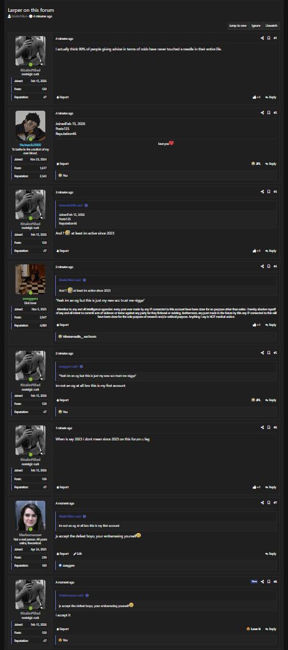This screenshot has width=288, height=650.
Task: Share post #4 by swaggers
Action: [263, 266]
